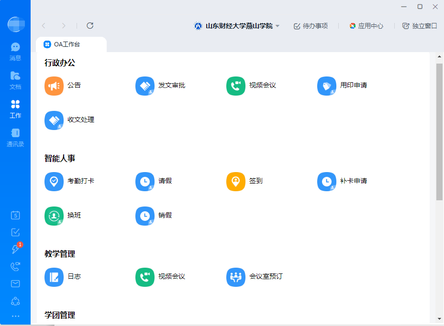Viewport: 444px width, 326px height.
Task: Open the 公告 announcement app icon
Action: (x=54, y=86)
